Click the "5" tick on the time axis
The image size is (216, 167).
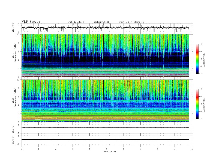tap(107, 149)
